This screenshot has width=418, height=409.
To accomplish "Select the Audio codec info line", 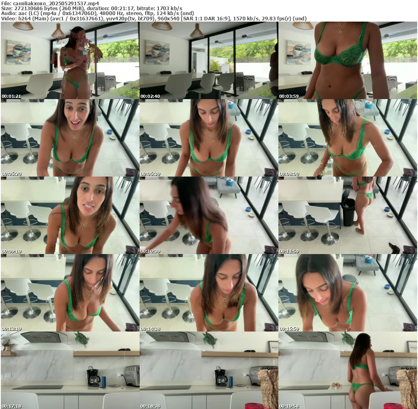I will [97, 13].
